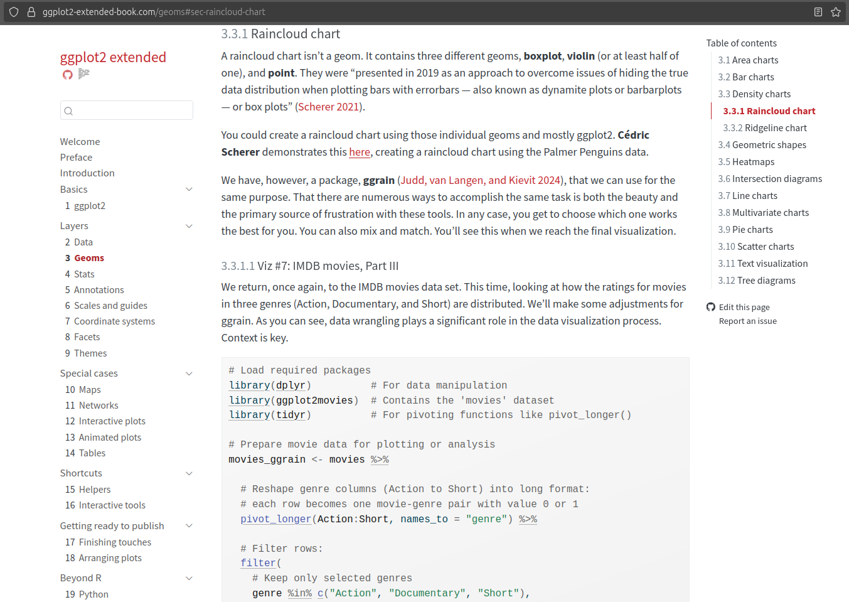Jump to 3.1 Area charts in contents
Viewport: 849px width, 602px height.
[748, 60]
